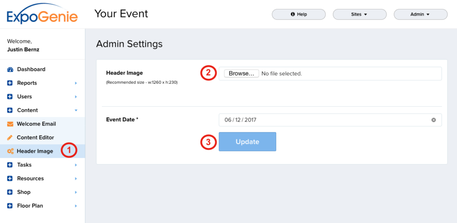Click the Browse... file button

(241, 73)
